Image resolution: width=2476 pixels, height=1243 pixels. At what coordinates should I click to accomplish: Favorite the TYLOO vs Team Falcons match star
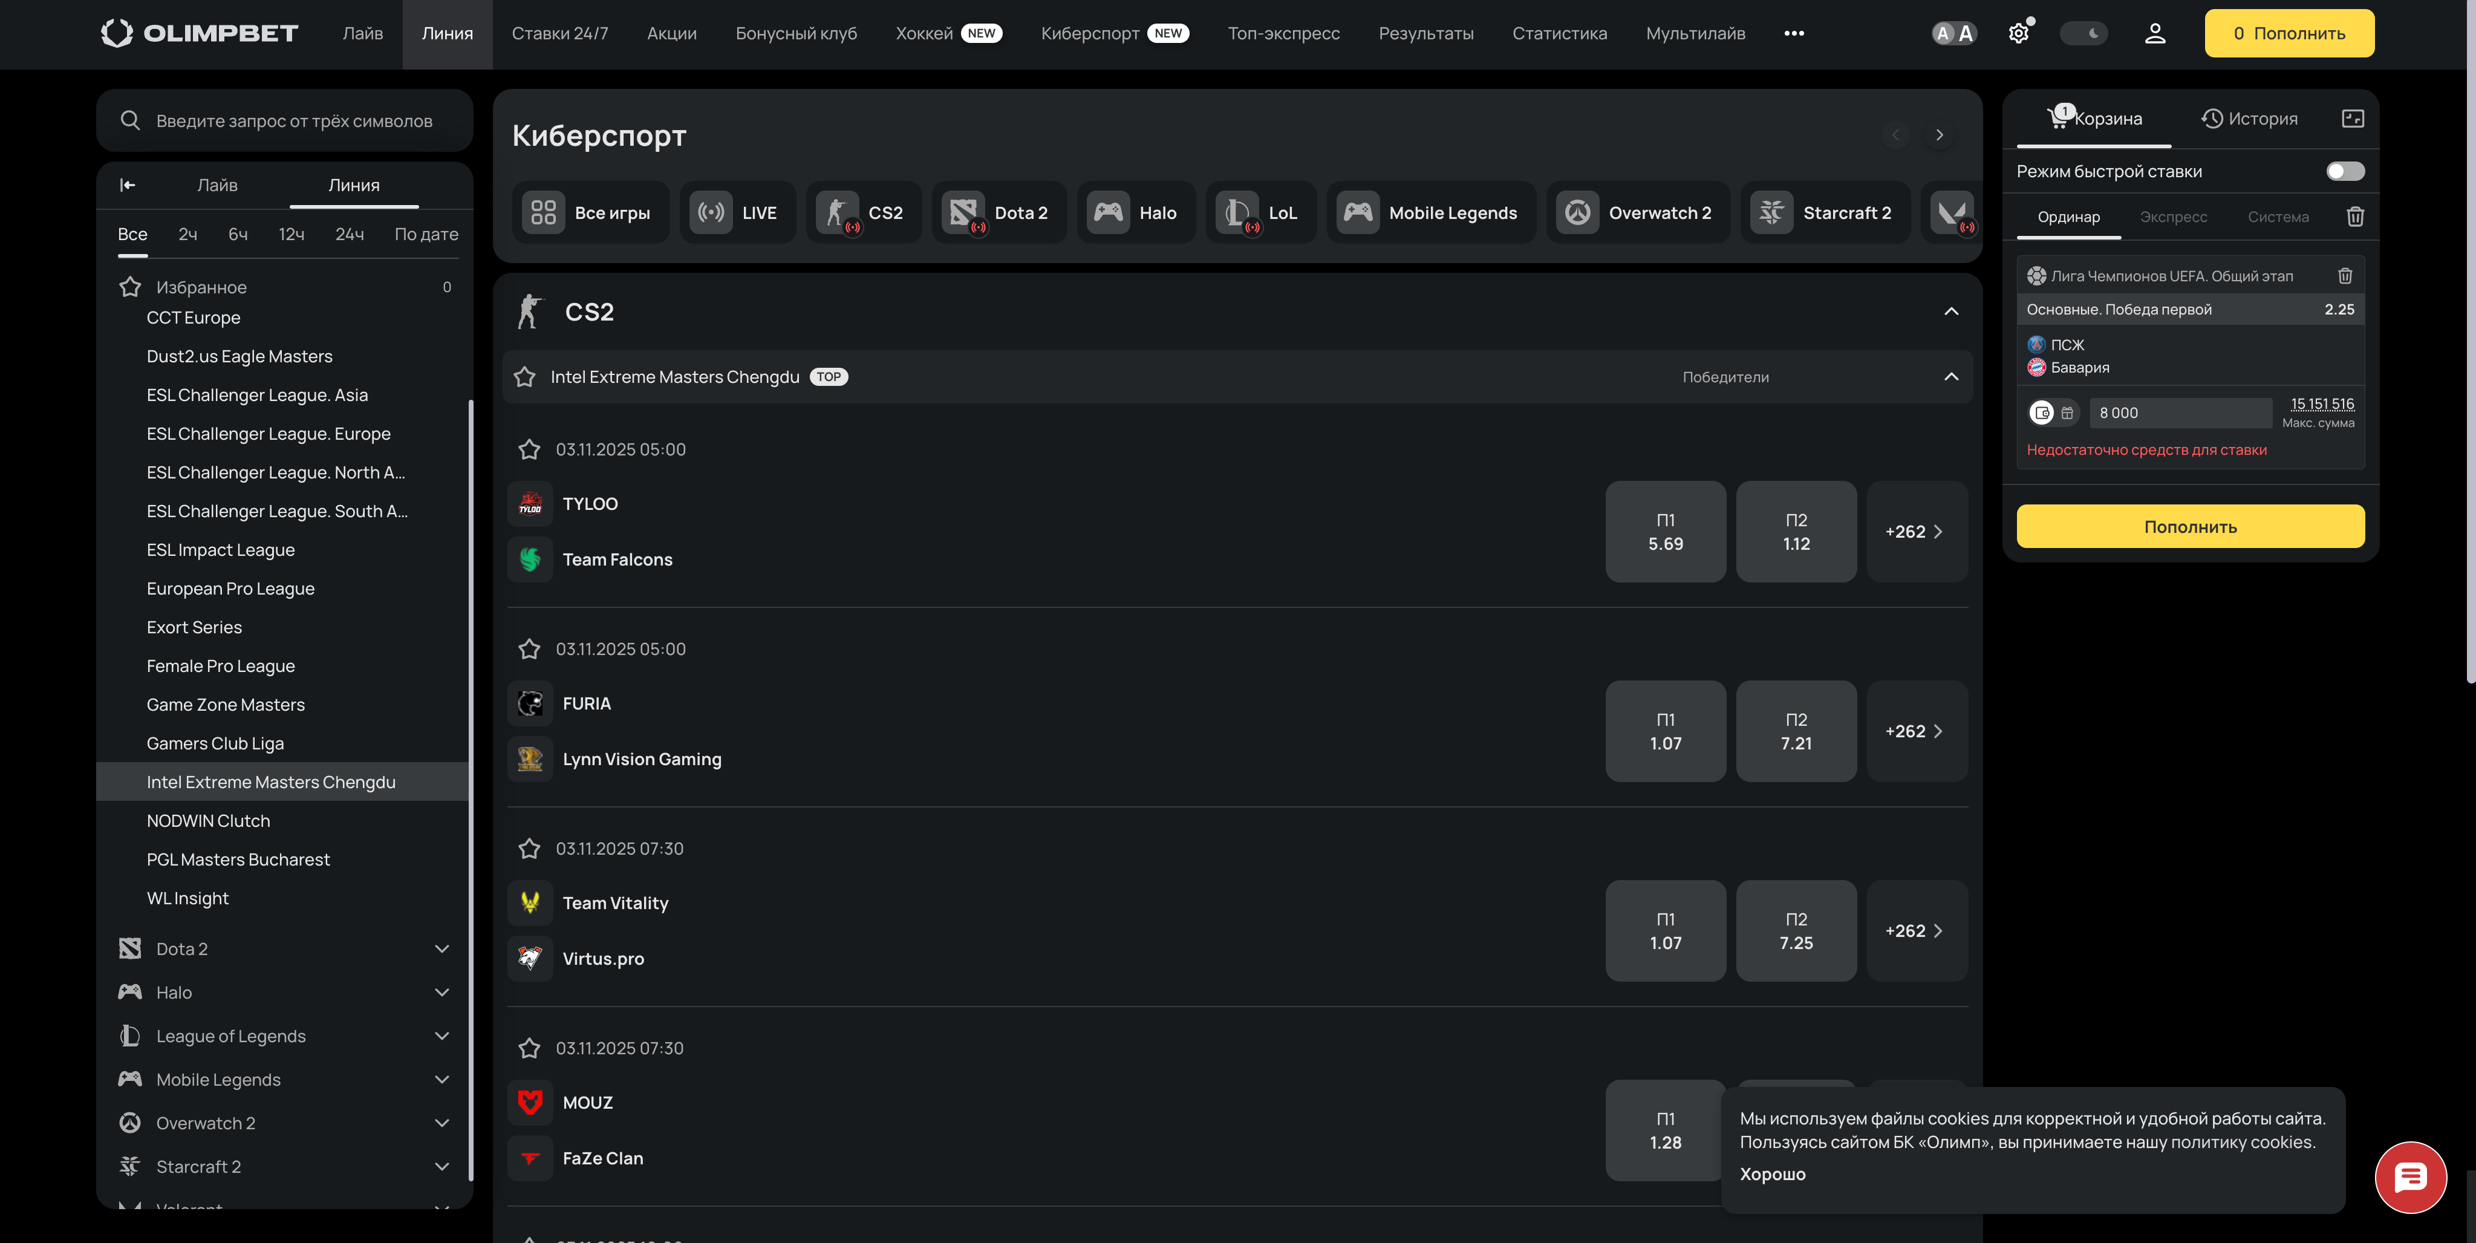[x=530, y=449]
